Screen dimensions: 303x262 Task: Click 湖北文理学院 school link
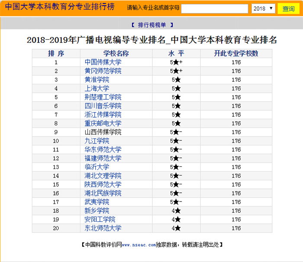103,176
